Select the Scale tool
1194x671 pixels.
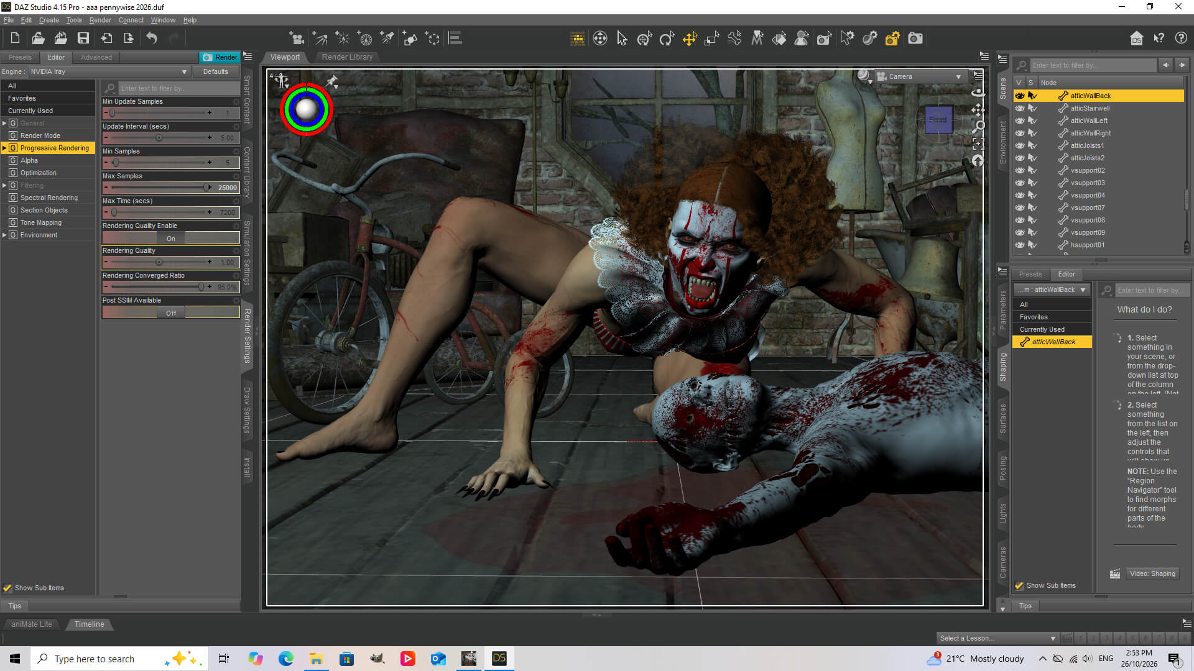(x=712, y=39)
